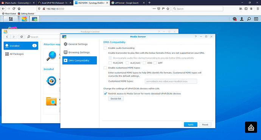Viewport: 261px width, 140px height.
Task: Switch to the Naim Audio Community tab
Action: tap(18, 3)
